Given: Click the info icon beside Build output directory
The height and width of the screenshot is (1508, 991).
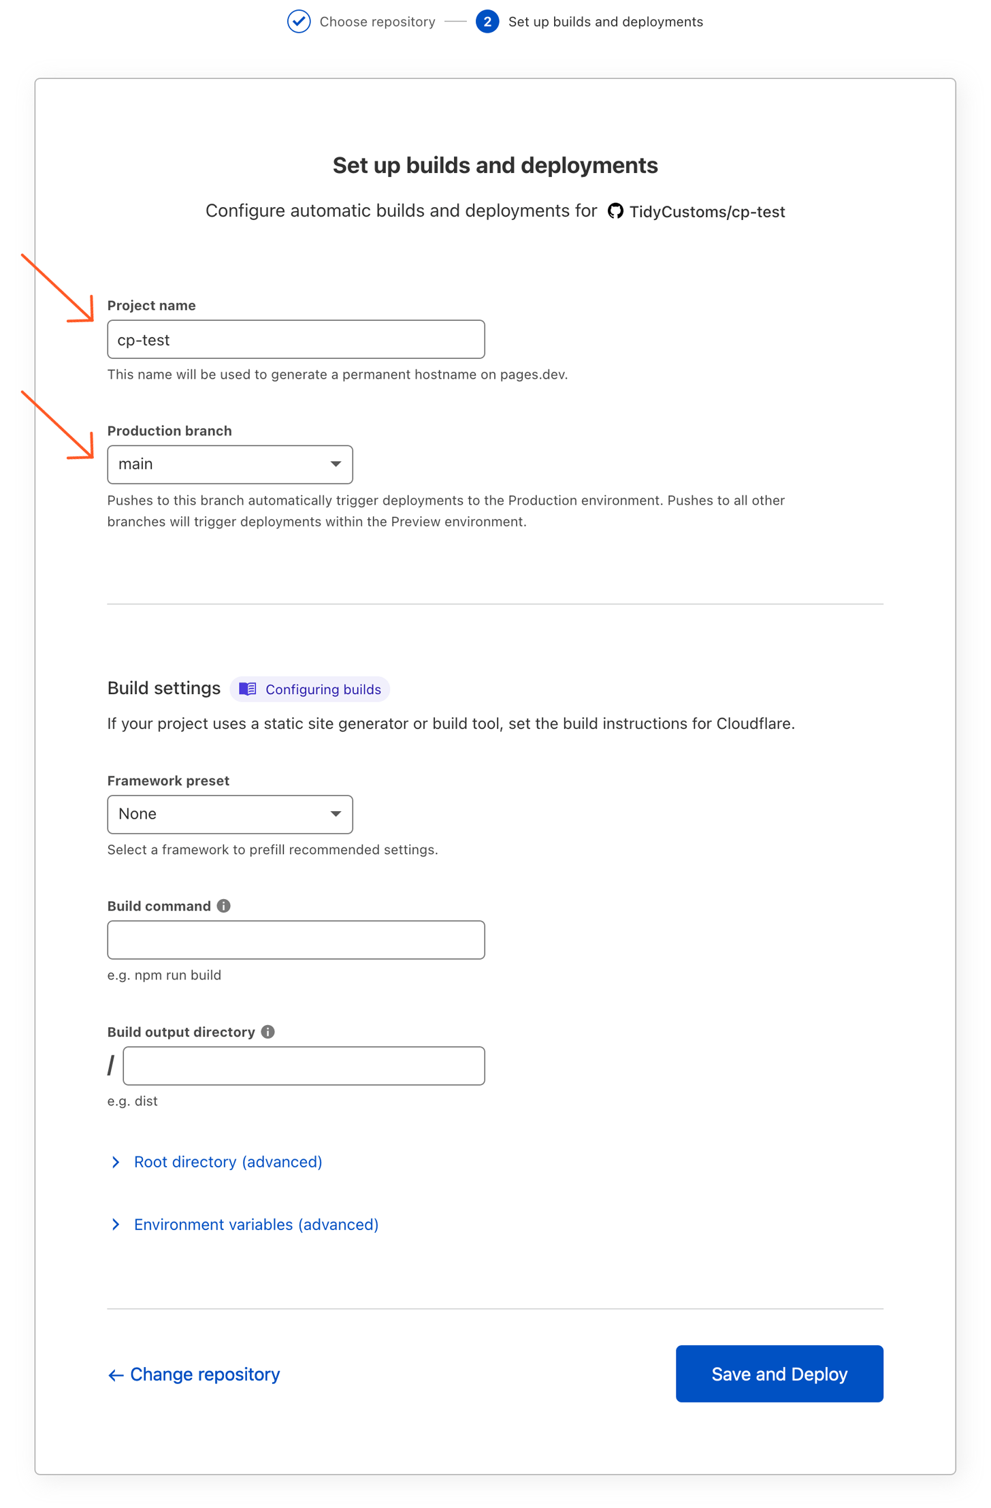Looking at the screenshot, I should pyautogui.click(x=268, y=1031).
